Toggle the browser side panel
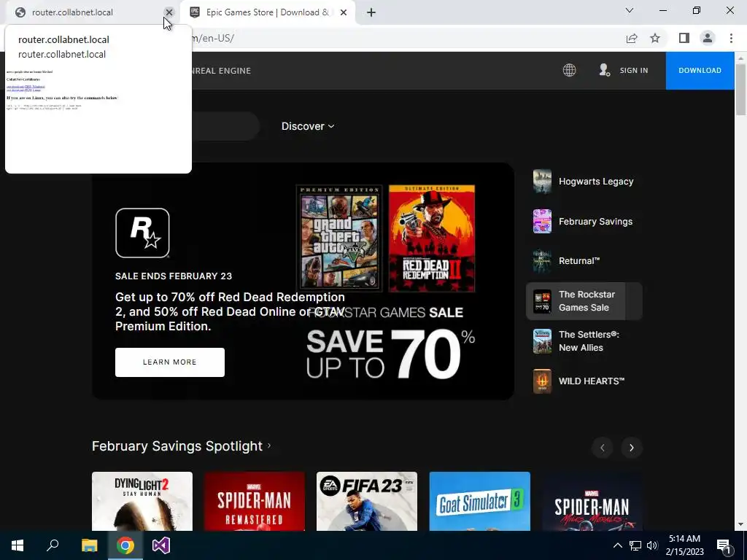 684,38
